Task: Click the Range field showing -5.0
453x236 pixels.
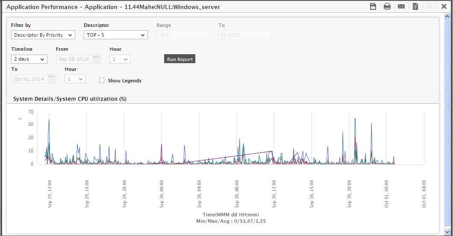Action: point(183,35)
